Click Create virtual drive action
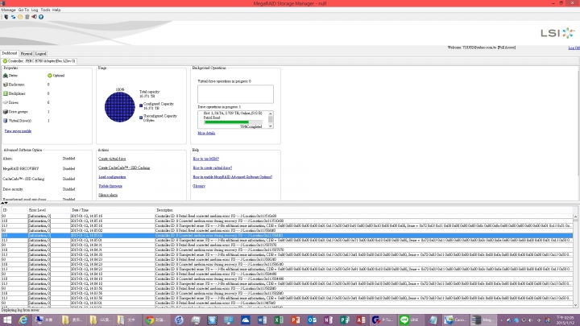The image size is (580, 326). click(x=112, y=159)
